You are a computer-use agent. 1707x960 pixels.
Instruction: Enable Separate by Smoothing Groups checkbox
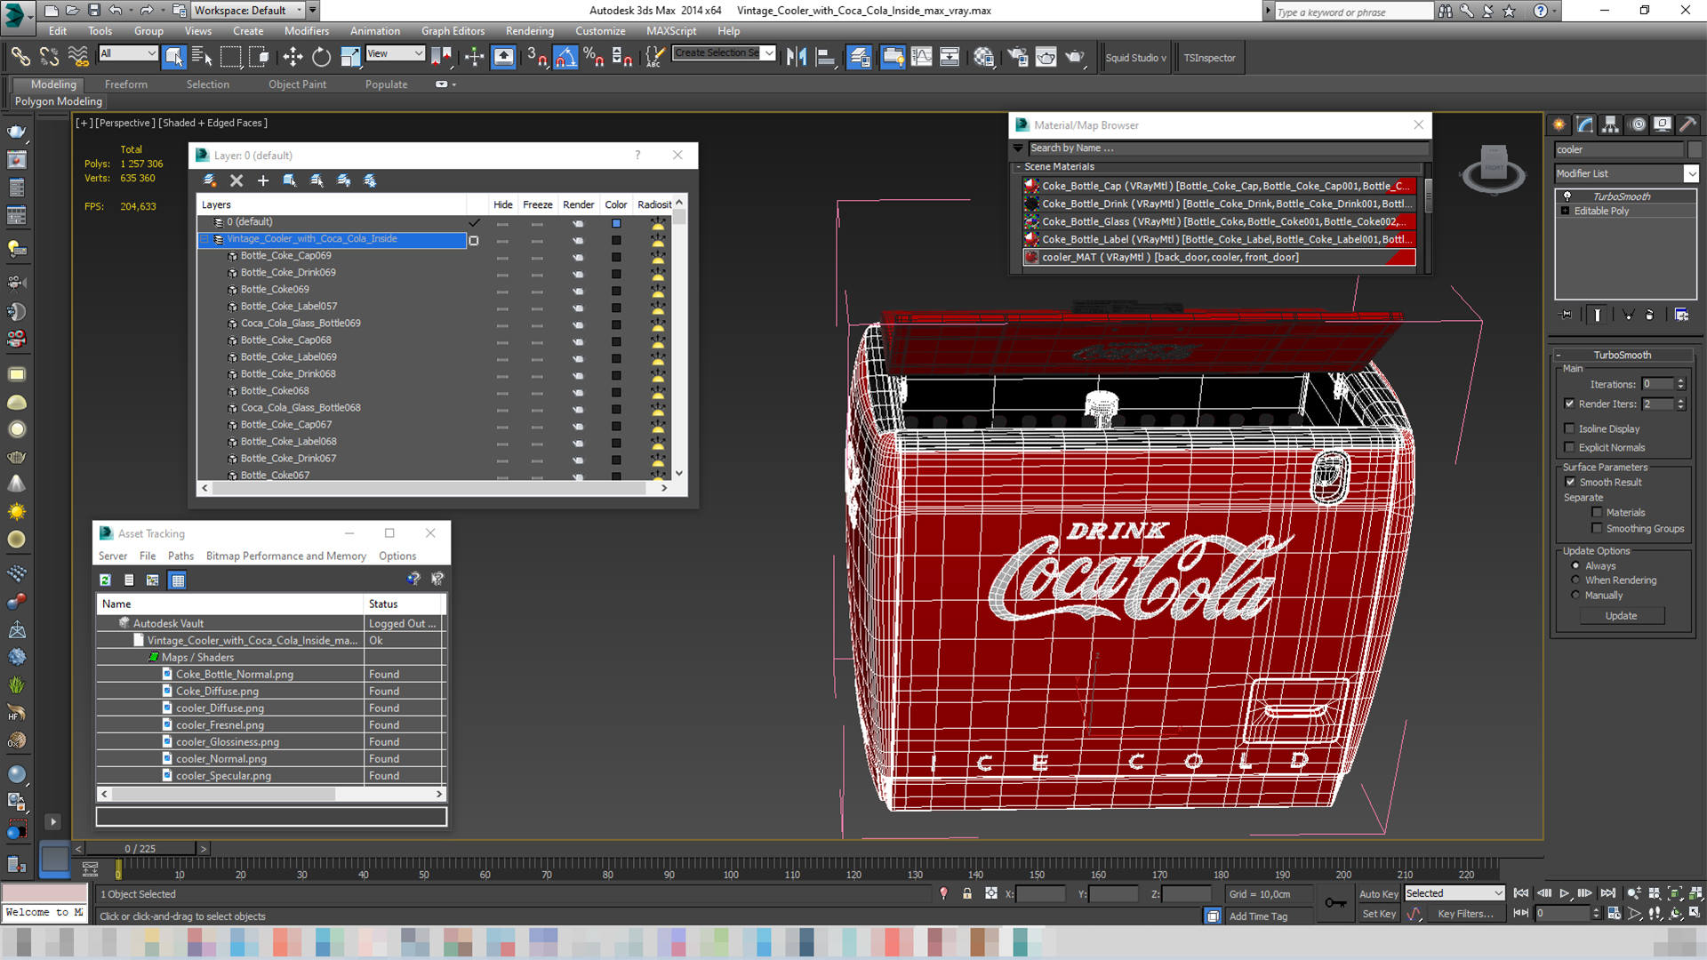(1597, 528)
